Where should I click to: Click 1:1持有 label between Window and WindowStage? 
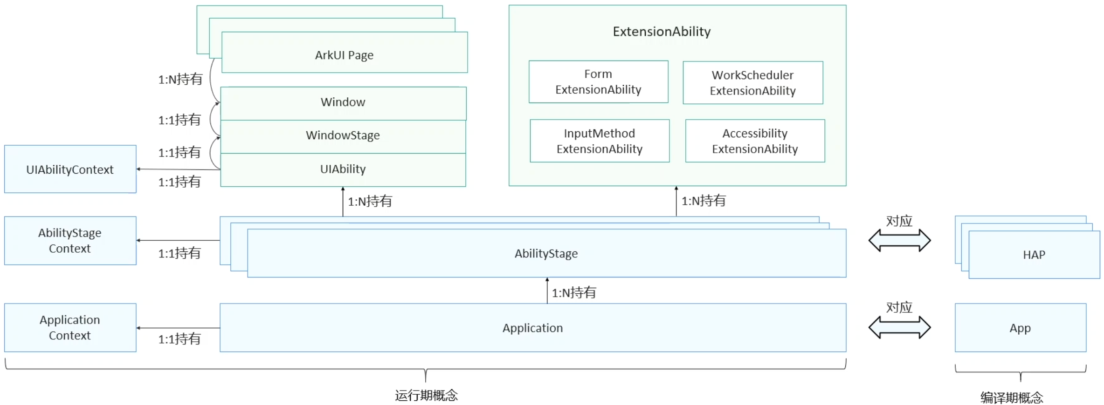[x=179, y=120]
